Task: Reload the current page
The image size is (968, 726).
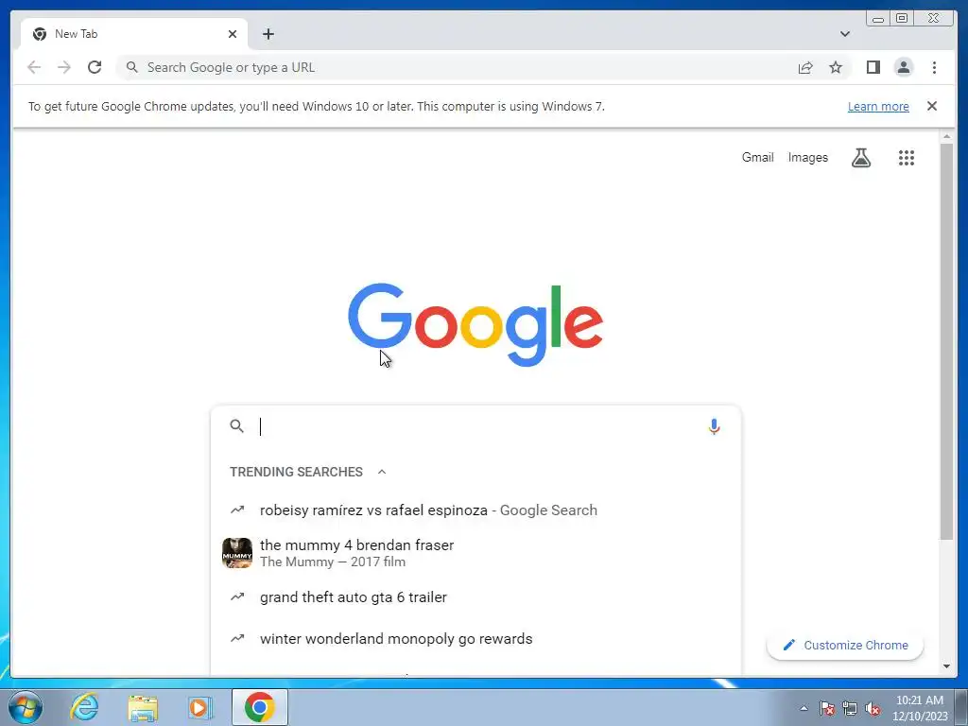Action: pos(95,67)
